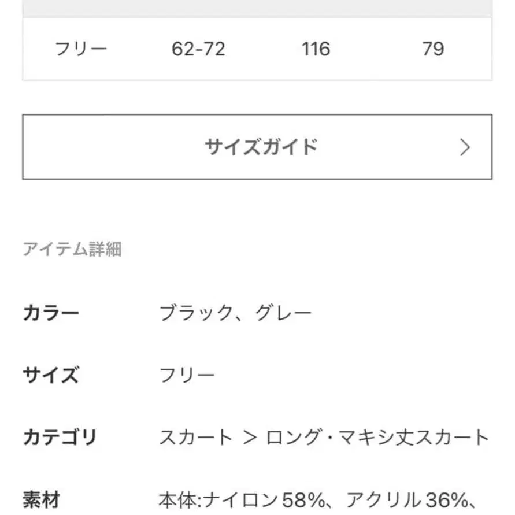Select the 62-72 waist measurement cell
The height and width of the screenshot is (515, 515).
click(198, 49)
